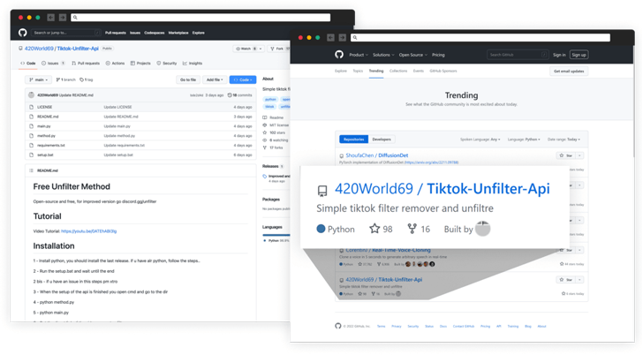Click the GitHub logo in the left window
643x355 pixels.
point(23,33)
